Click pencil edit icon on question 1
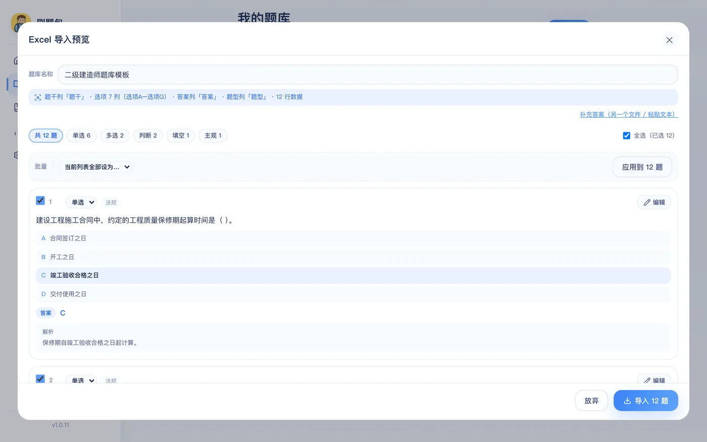Image resolution: width=707 pixels, height=442 pixels. (647, 203)
